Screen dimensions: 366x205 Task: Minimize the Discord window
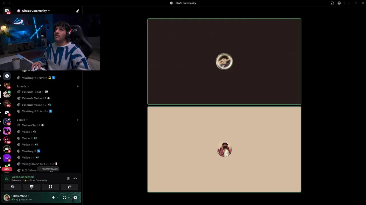point(349,3)
